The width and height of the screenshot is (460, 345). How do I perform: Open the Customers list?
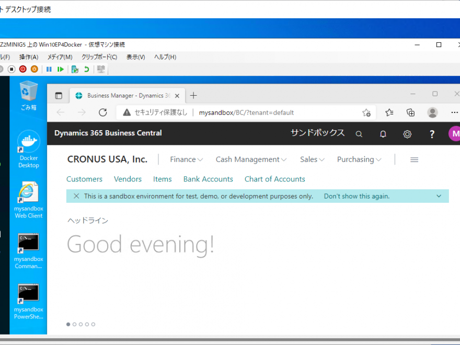point(84,179)
